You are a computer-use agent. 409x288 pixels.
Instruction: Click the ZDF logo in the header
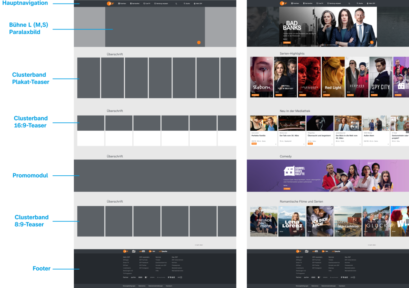pos(283,3)
